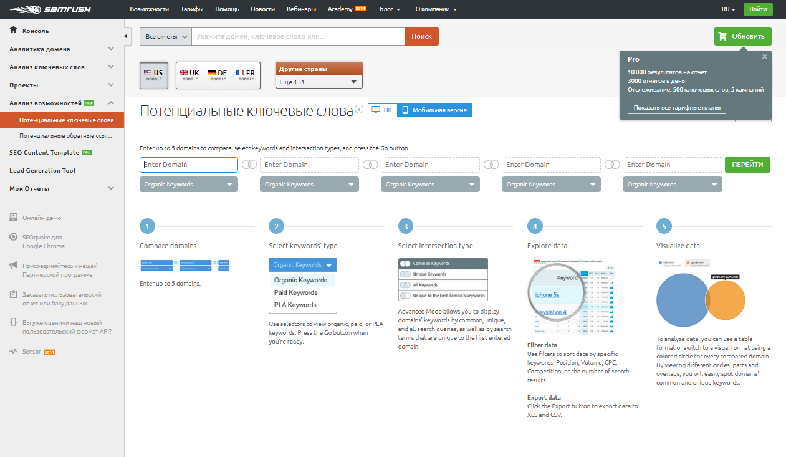Viewport: 786px width, 457px height.
Task: Toggle intersection type between fourth and fifth domain
Action: (612, 165)
